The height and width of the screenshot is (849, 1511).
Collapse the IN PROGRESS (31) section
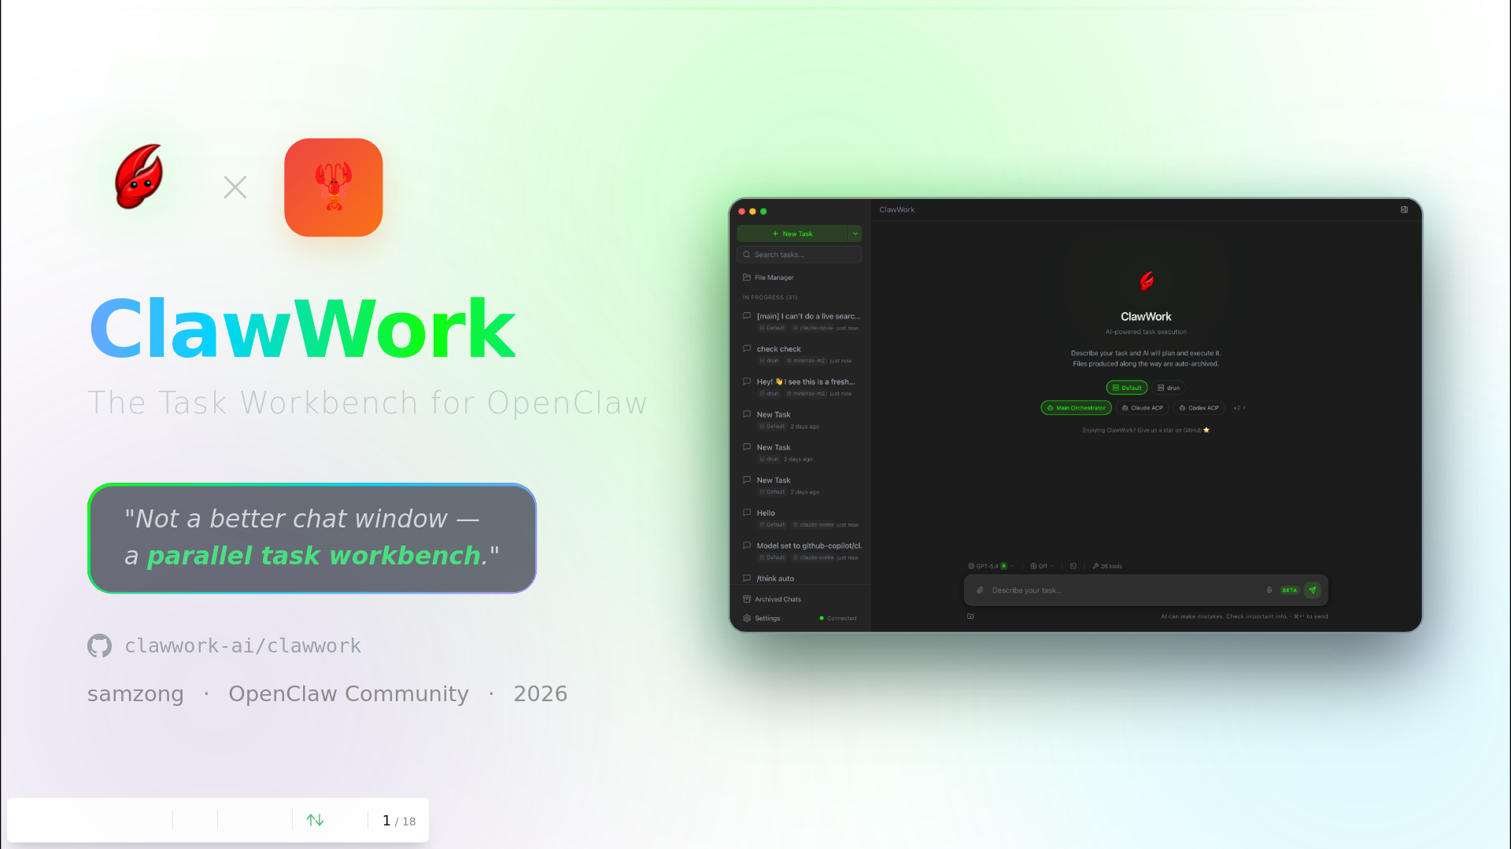[770, 297]
